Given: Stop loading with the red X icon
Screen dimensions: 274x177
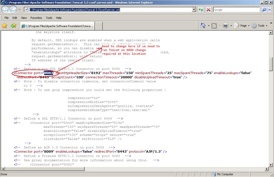Looking at the screenshot, I should tap(208, 10).
